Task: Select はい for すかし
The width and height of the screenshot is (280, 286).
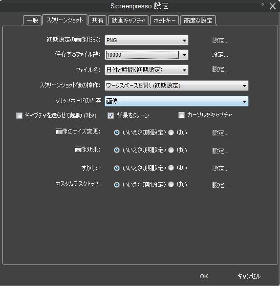Action: (171, 168)
